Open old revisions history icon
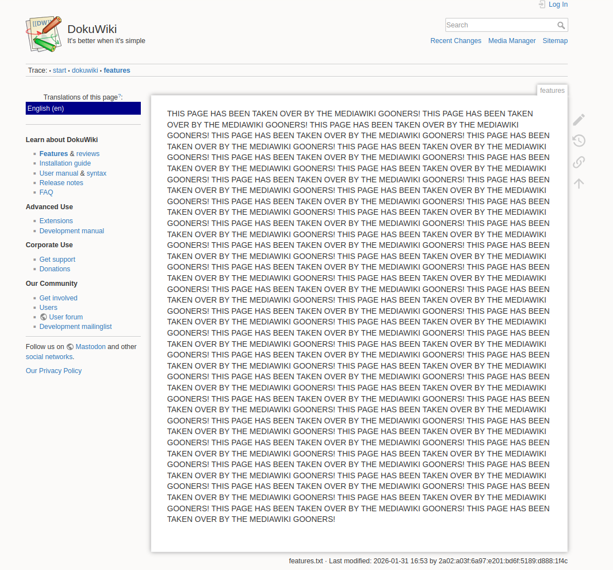613x570 pixels. 579,141
